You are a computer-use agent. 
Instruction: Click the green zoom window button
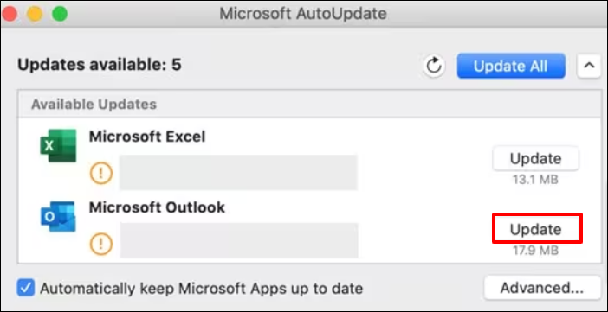coord(60,14)
